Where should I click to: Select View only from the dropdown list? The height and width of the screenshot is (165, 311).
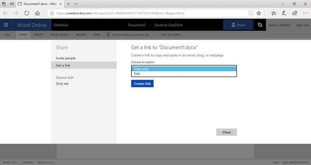[x=184, y=69]
